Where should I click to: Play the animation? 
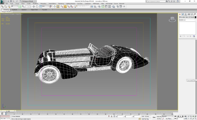pyautogui.click(x=180, y=116)
